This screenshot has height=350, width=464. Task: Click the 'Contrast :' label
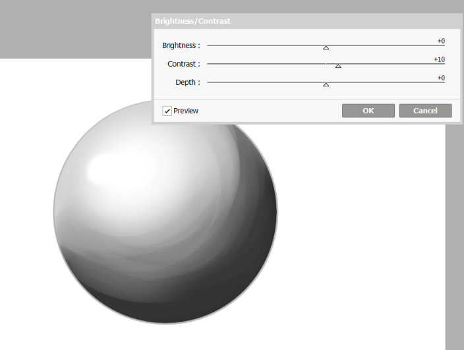[x=184, y=64]
